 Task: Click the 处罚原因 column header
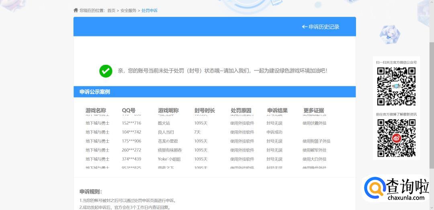tap(241, 110)
